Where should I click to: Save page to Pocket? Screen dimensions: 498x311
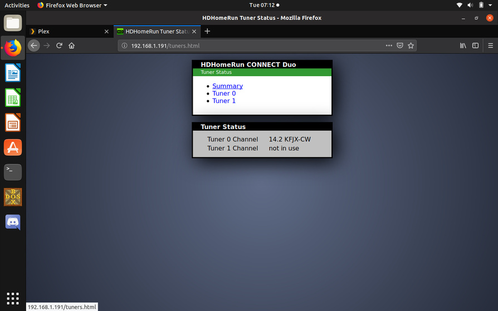pos(400,46)
